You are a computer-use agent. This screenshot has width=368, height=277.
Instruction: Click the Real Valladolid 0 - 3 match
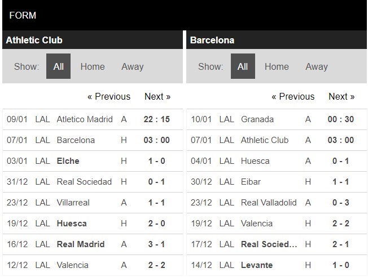[x=277, y=203]
